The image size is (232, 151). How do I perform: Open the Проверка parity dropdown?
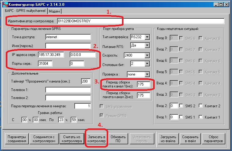point(147,74)
